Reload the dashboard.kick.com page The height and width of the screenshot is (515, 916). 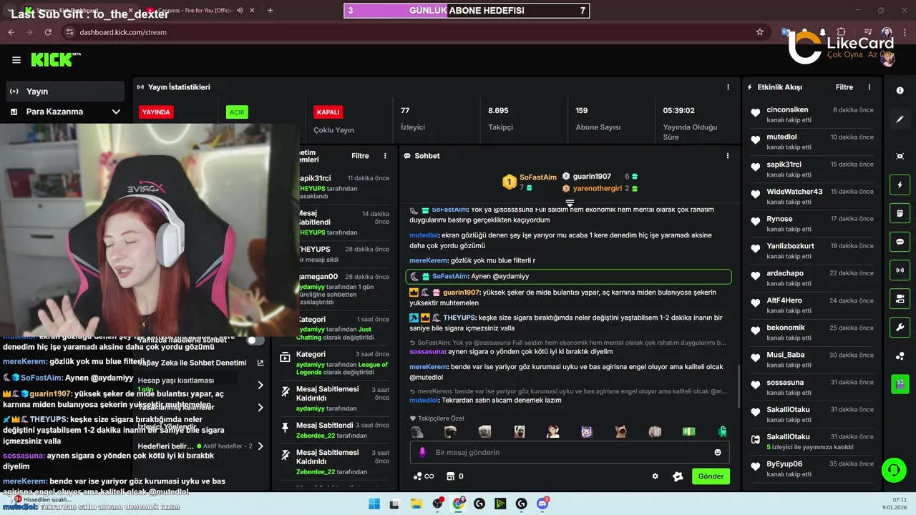coord(48,32)
